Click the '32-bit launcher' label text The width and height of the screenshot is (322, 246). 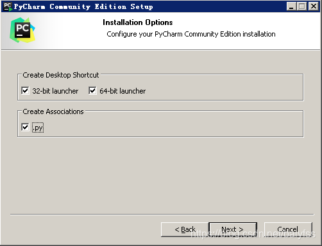click(x=55, y=91)
